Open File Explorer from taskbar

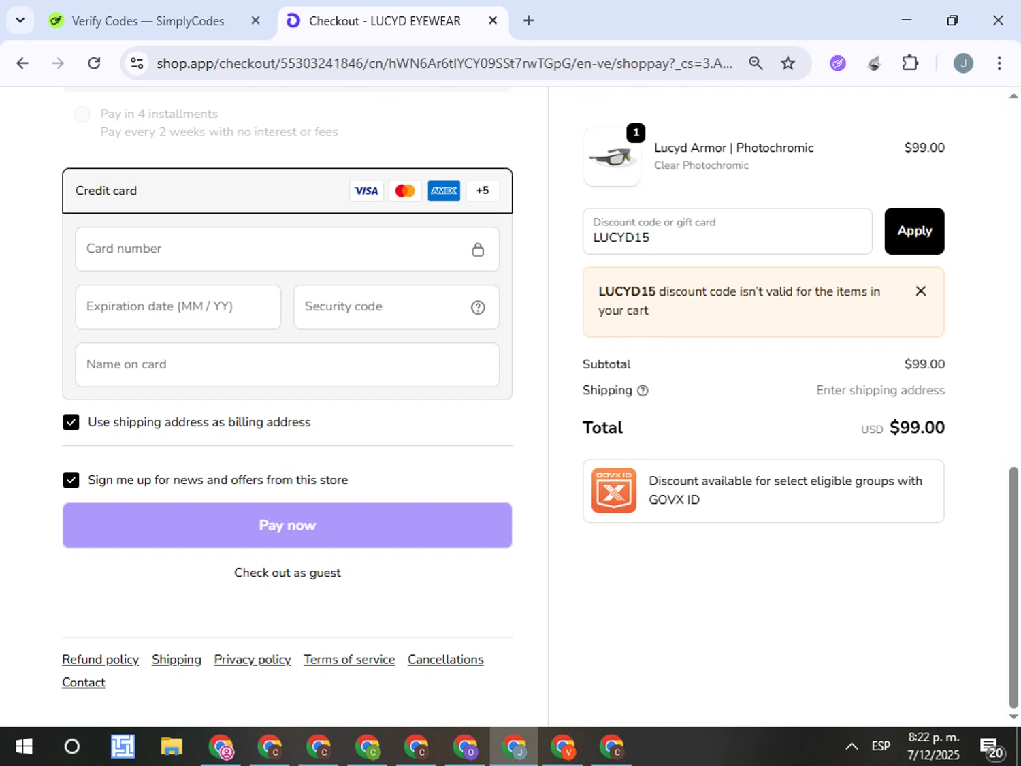172,747
